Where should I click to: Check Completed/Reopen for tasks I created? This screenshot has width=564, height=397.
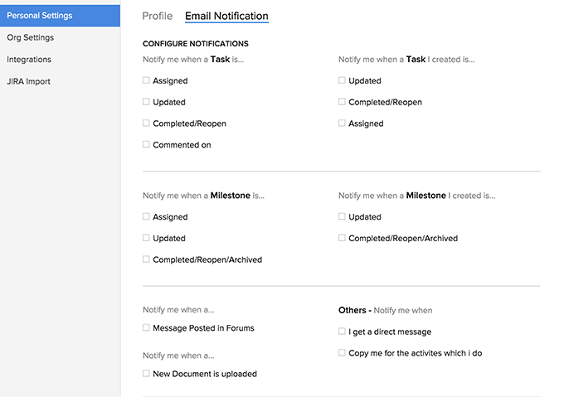point(342,102)
